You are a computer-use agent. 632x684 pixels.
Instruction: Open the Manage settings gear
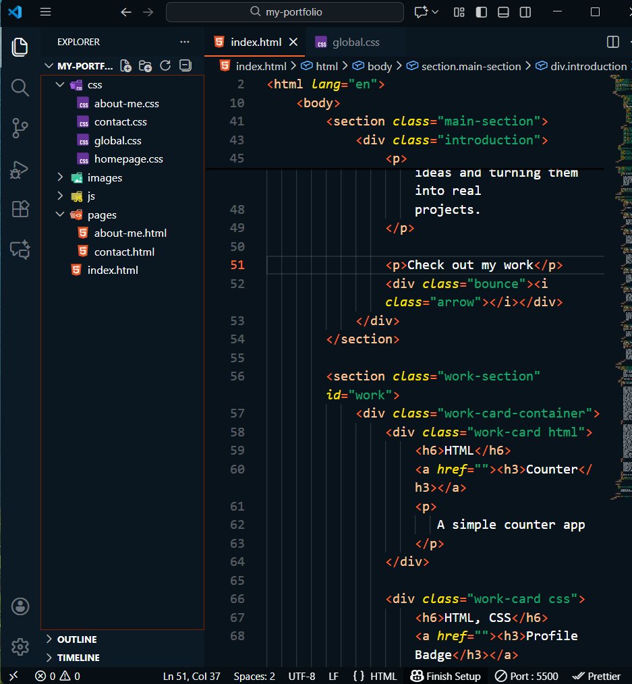tap(20, 647)
